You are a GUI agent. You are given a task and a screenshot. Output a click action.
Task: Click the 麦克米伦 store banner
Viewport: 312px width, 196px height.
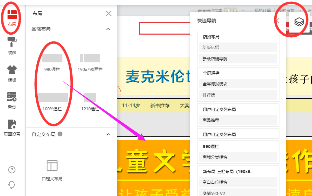154,76
